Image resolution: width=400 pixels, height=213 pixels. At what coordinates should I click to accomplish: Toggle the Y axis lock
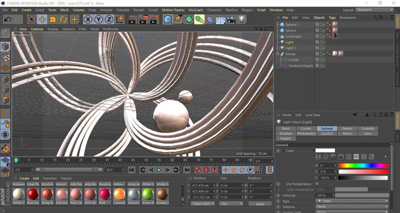[x=98, y=19]
